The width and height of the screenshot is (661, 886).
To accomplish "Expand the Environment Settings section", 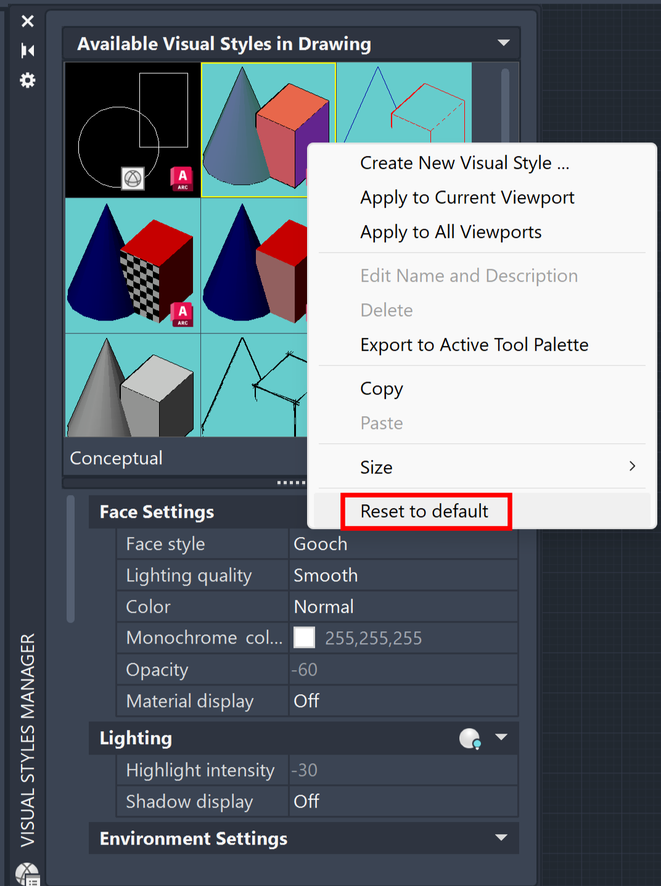I will [x=503, y=838].
